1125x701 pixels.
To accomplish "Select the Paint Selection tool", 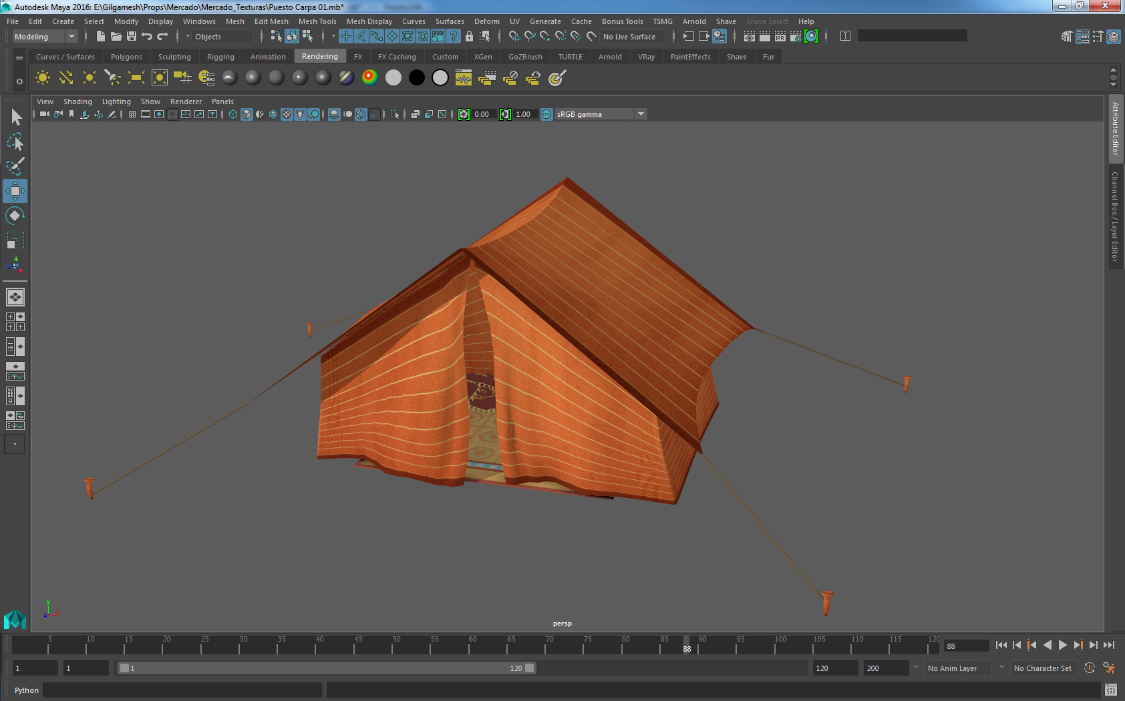I will pos(15,166).
